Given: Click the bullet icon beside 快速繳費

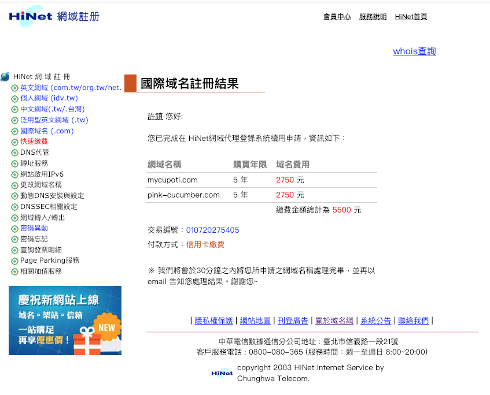Looking at the screenshot, I should [14, 142].
